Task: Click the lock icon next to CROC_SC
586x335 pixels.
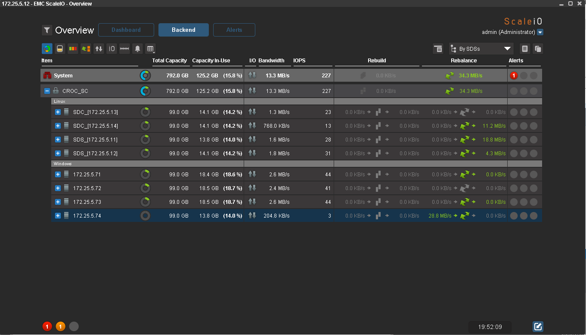Action: 56,91
